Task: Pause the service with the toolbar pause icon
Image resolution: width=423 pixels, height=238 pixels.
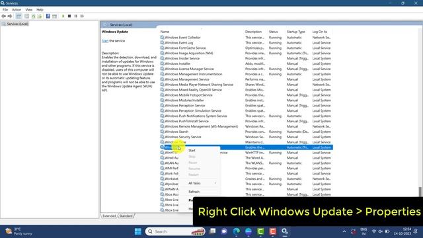Action: [x=76, y=16]
